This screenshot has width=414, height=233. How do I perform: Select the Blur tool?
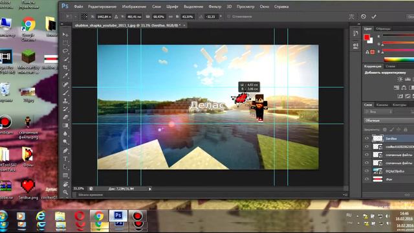65,133
